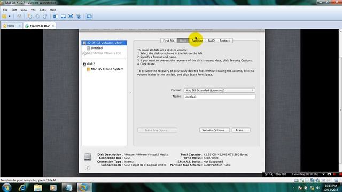Show hidden tray icons arrow
This screenshot has height=192, width=342.
294,188
